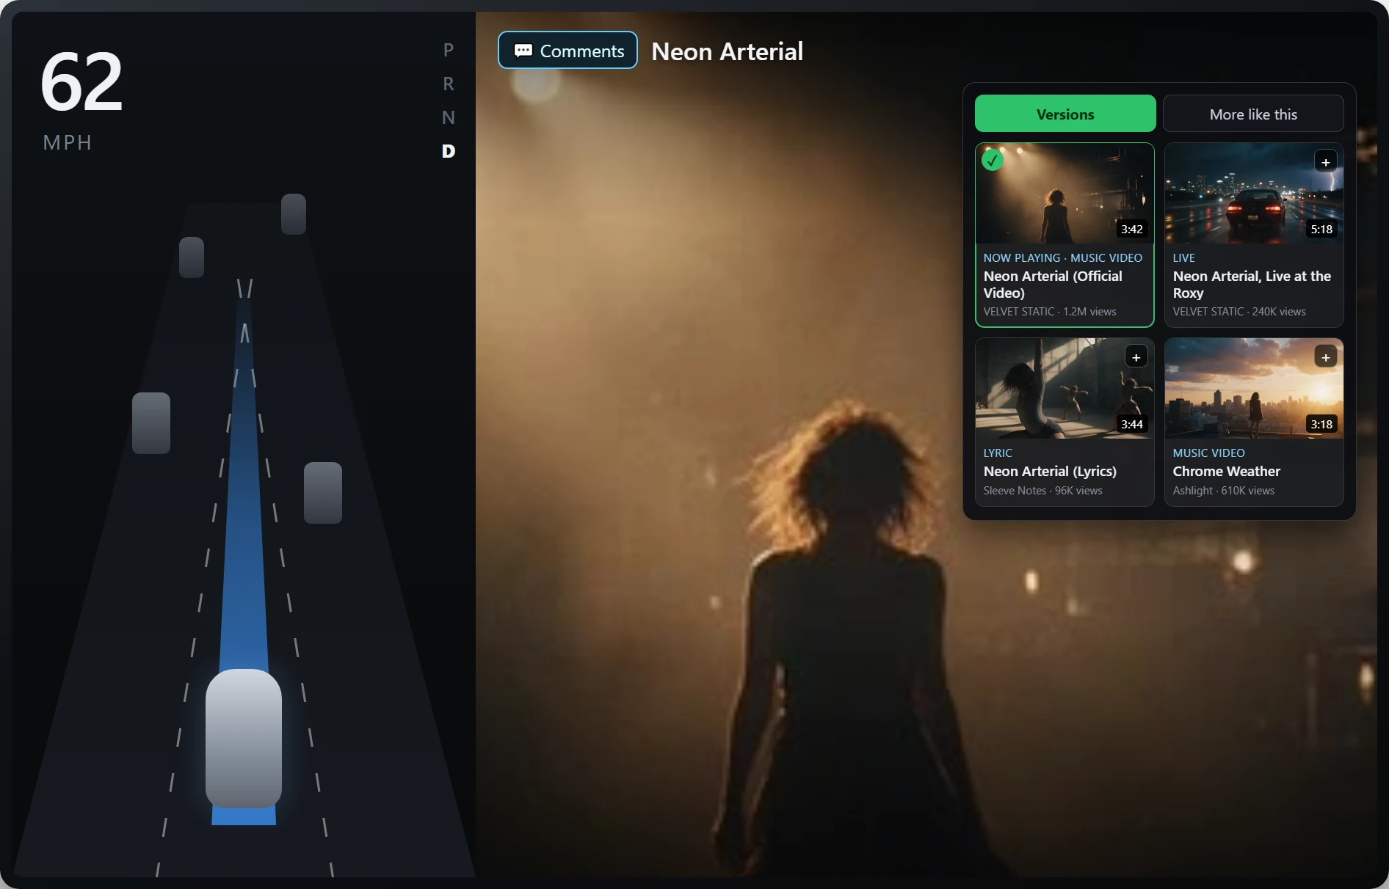1389x889 pixels.
Task: Click the white ego car in visualization
Action: pyautogui.click(x=244, y=738)
